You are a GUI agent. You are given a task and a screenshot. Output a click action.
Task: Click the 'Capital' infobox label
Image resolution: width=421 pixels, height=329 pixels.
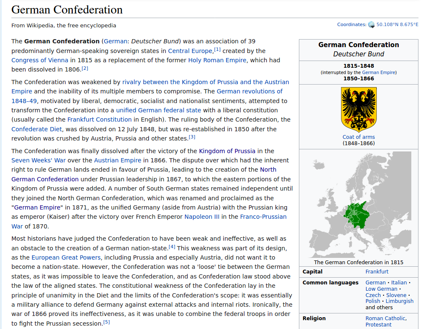tap(312, 272)
